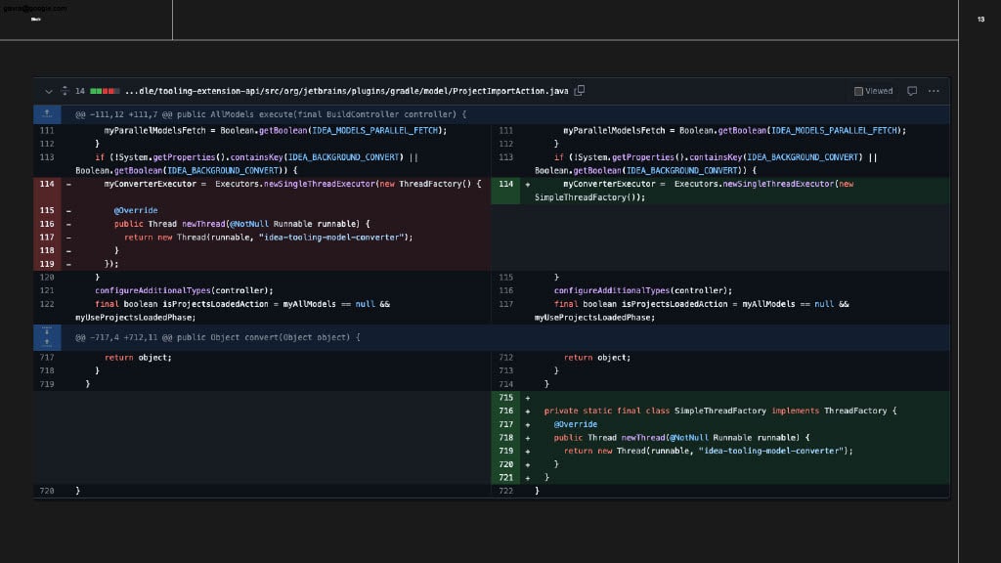Expand all lines of the file diff

coord(65,91)
